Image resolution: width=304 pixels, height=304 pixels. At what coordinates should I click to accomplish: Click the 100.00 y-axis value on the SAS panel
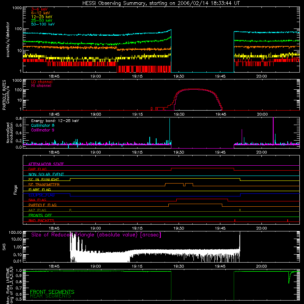15,232
